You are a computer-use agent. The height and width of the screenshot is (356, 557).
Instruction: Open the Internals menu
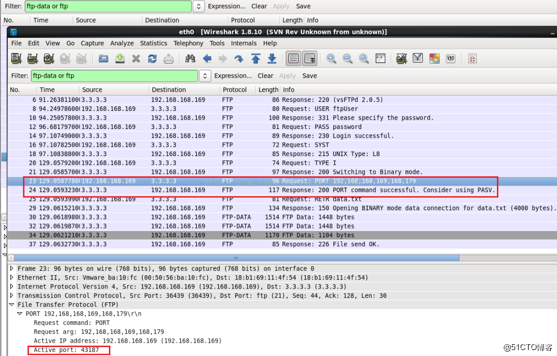pos(244,43)
